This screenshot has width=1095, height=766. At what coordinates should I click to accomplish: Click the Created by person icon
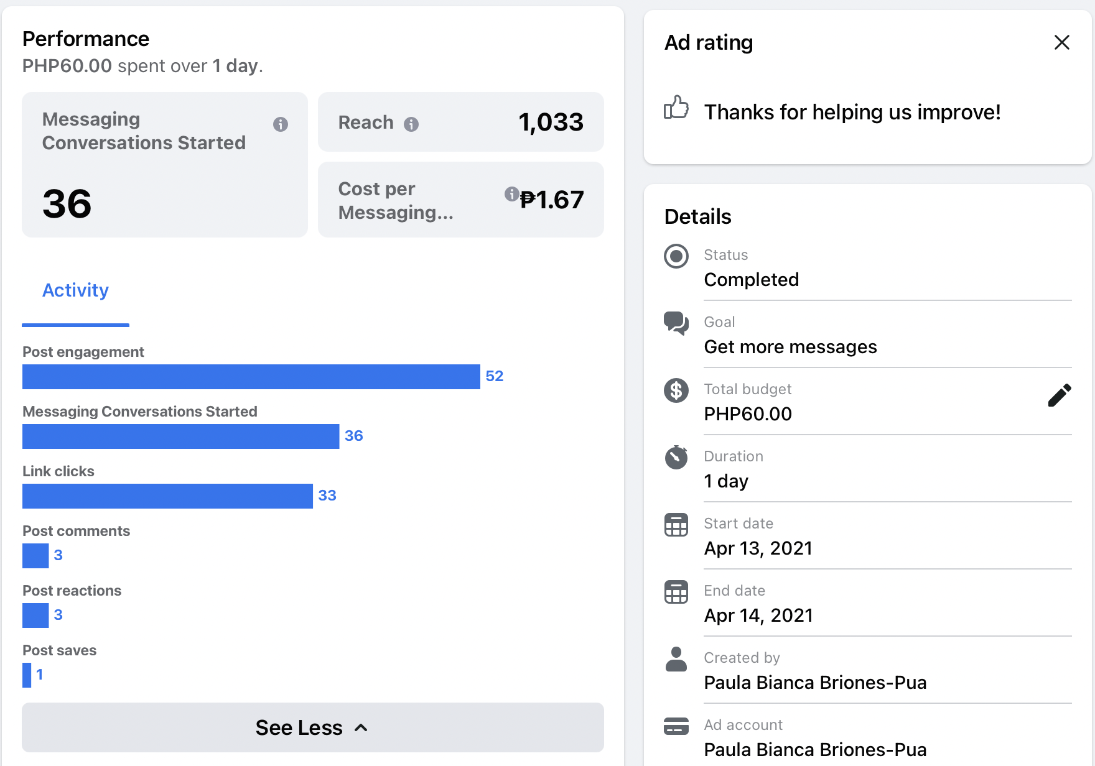pos(676,659)
